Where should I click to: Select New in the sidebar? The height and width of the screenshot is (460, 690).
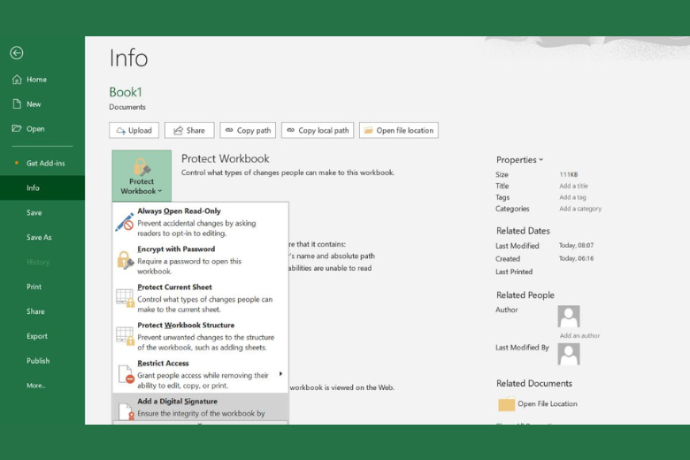point(42,103)
